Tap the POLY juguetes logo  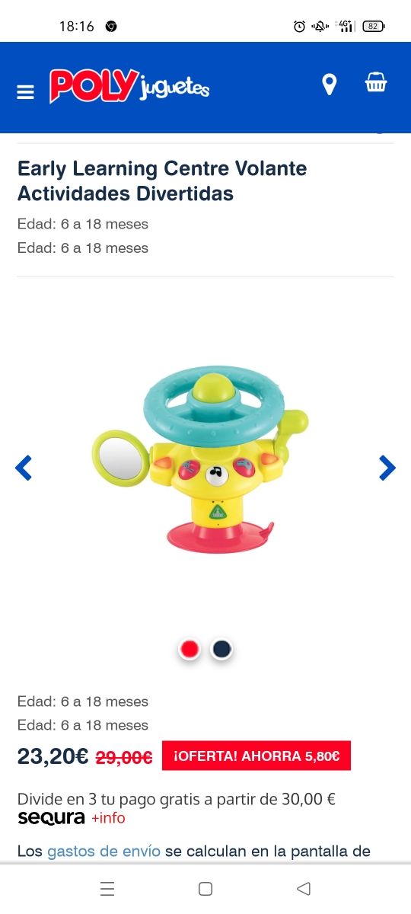(129, 86)
